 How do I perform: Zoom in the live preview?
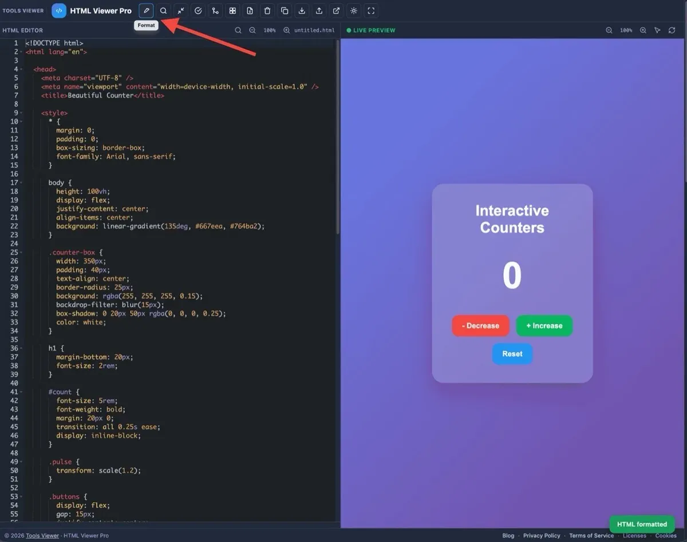tap(643, 30)
